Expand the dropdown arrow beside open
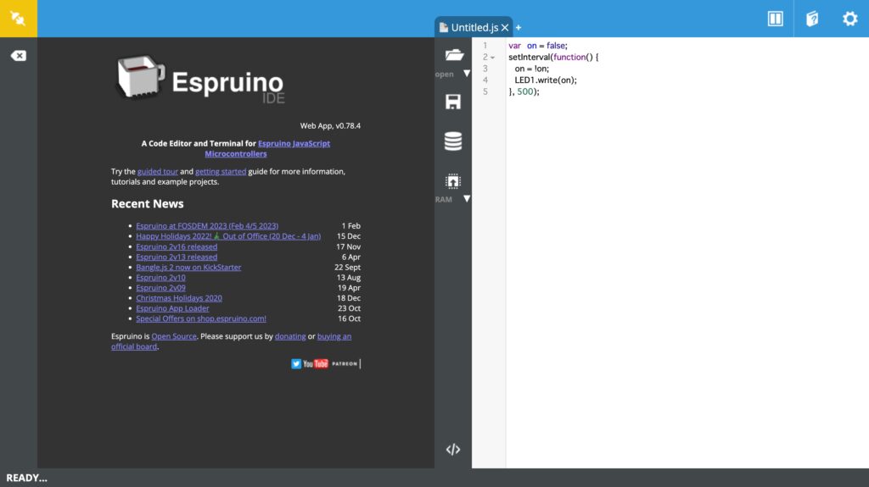 click(467, 74)
